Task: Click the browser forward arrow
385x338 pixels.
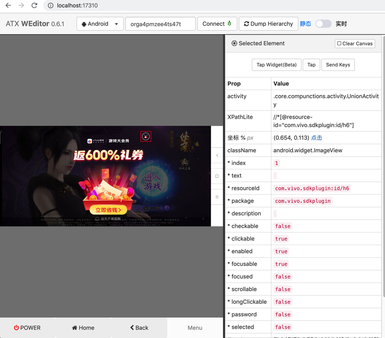Action: (21, 5)
